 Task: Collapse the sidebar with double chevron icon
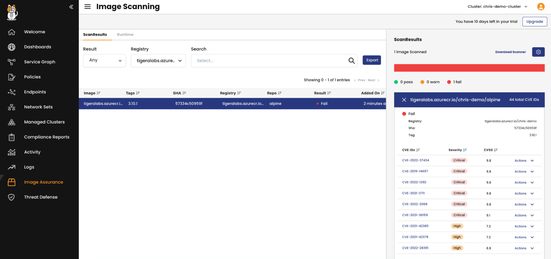71,7
